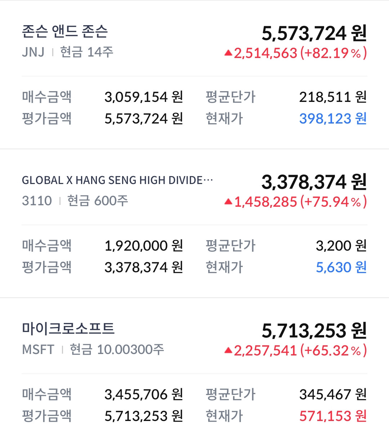Tap the red current price 571,153 원
389x439 pixels.
333,416
